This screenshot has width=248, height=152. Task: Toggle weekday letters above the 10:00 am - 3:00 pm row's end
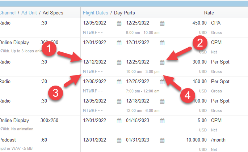click(x=93, y=71)
